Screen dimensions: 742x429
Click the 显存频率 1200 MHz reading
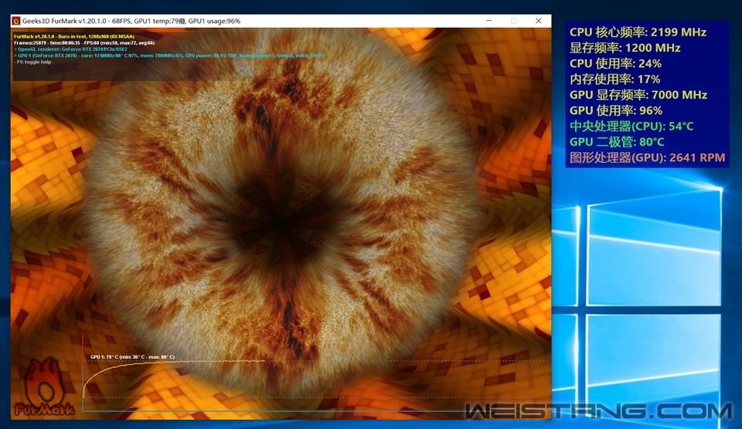pyautogui.click(x=625, y=48)
